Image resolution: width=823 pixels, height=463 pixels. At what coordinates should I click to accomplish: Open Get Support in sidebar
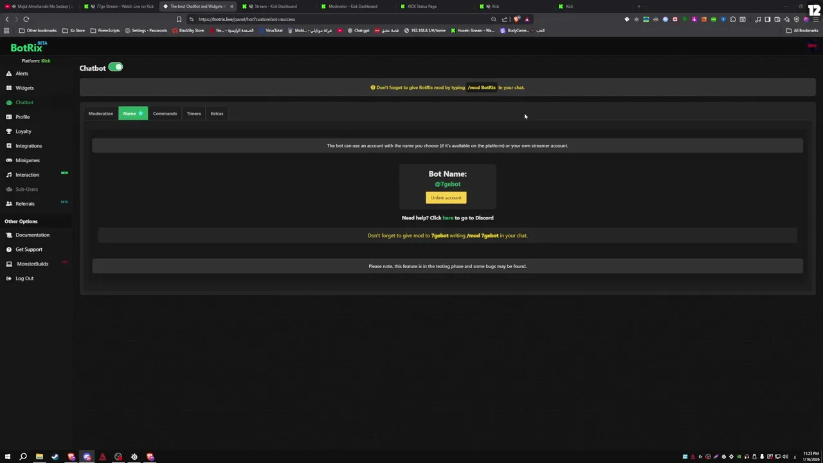[x=29, y=250]
